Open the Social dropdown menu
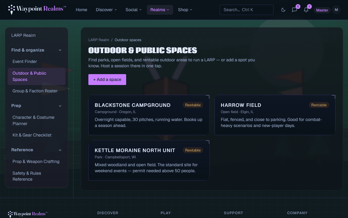This screenshot has height=218, width=348. [133, 10]
